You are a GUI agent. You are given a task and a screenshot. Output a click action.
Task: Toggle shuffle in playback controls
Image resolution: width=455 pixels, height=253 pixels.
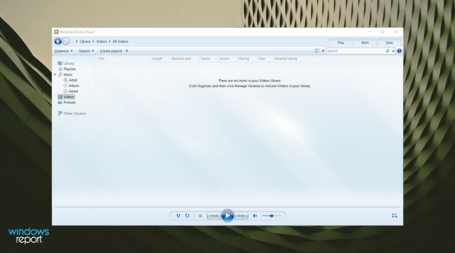(178, 216)
